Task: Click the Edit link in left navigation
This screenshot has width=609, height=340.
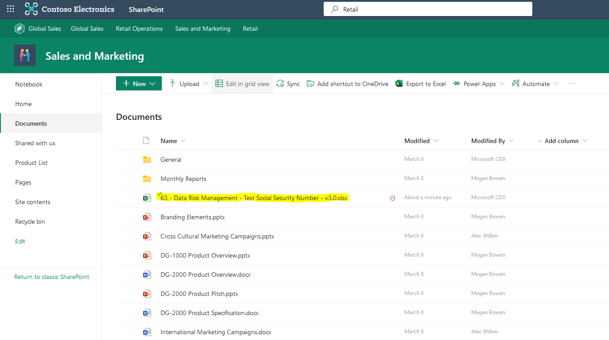Action: coord(20,241)
